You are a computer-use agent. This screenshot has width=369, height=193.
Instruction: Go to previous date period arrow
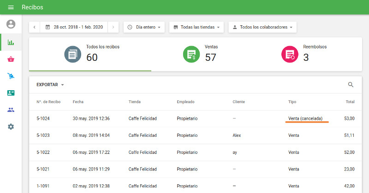point(35,27)
